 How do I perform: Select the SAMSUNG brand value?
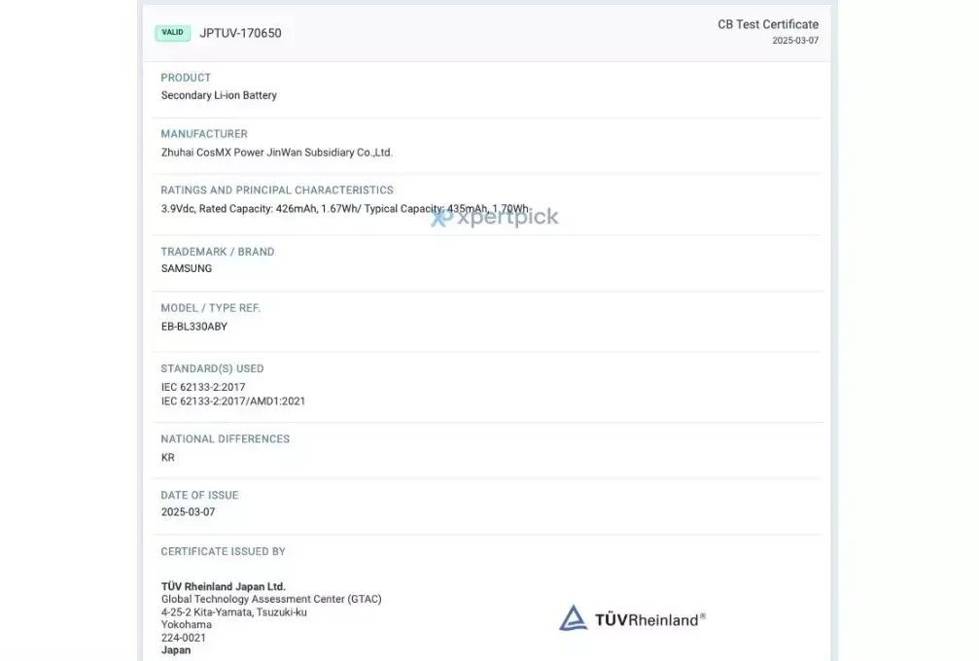click(187, 268)
